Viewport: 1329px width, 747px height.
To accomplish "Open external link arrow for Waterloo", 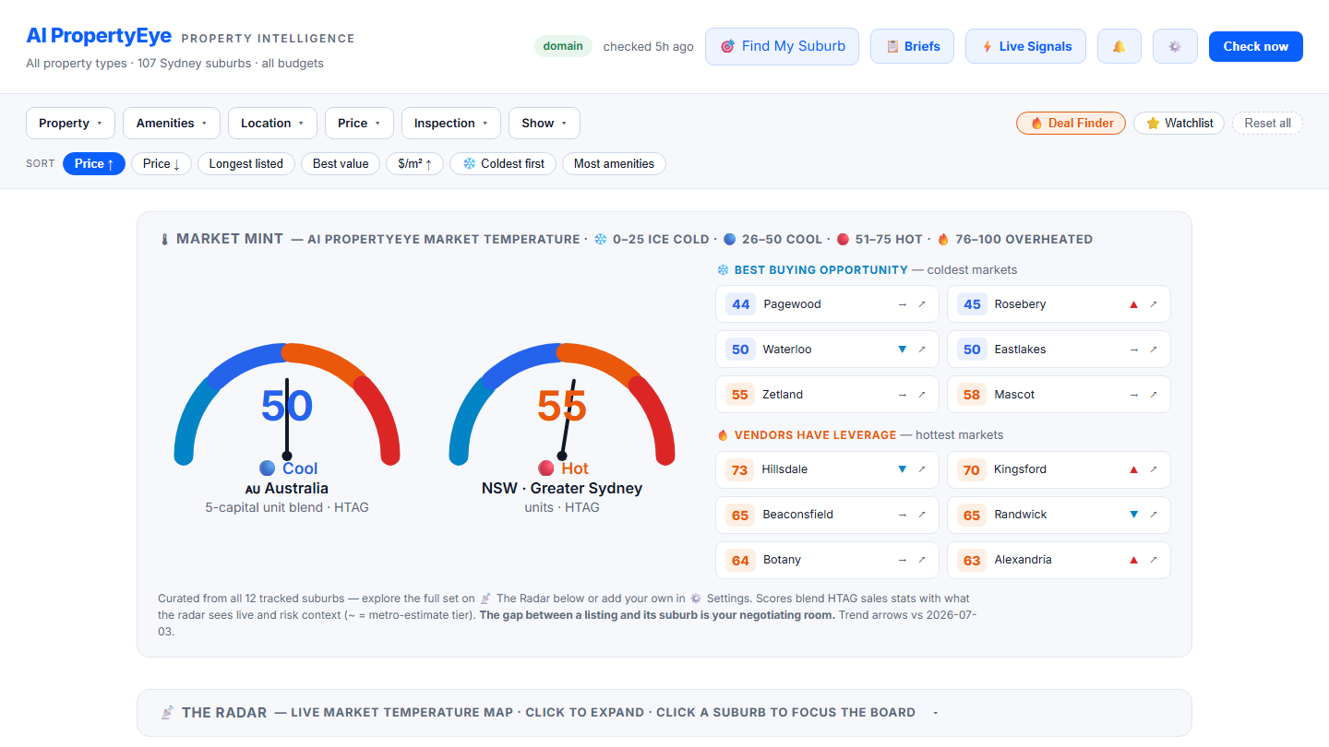I will point(921,350).
